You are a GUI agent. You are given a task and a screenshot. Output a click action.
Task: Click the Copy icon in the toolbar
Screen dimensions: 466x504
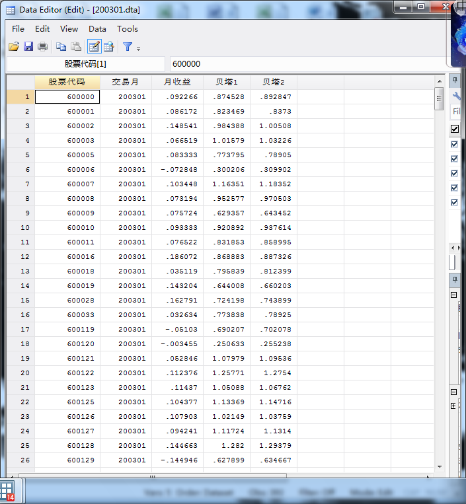point(61,47)
